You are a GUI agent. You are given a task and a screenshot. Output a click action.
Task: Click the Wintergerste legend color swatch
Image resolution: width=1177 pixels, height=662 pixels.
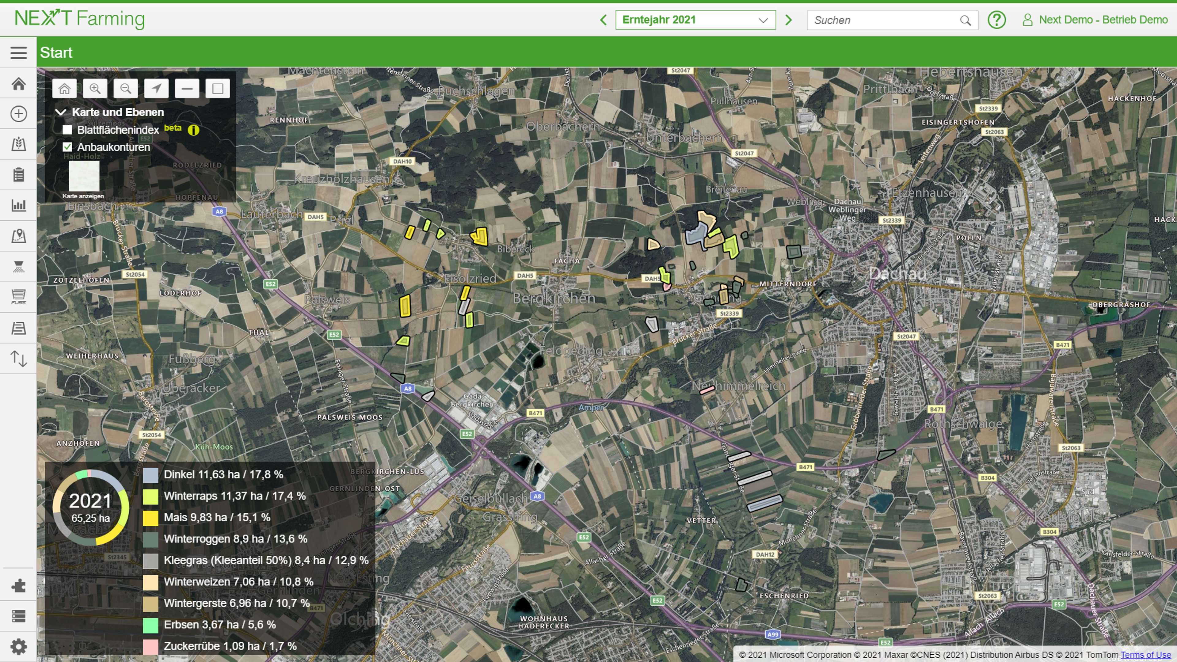click(150, 604)
